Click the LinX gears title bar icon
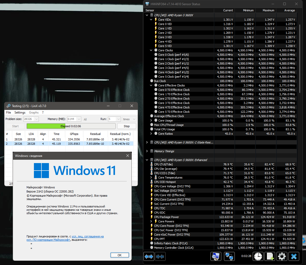Screen dimensions: 306x265 (8, 106)
